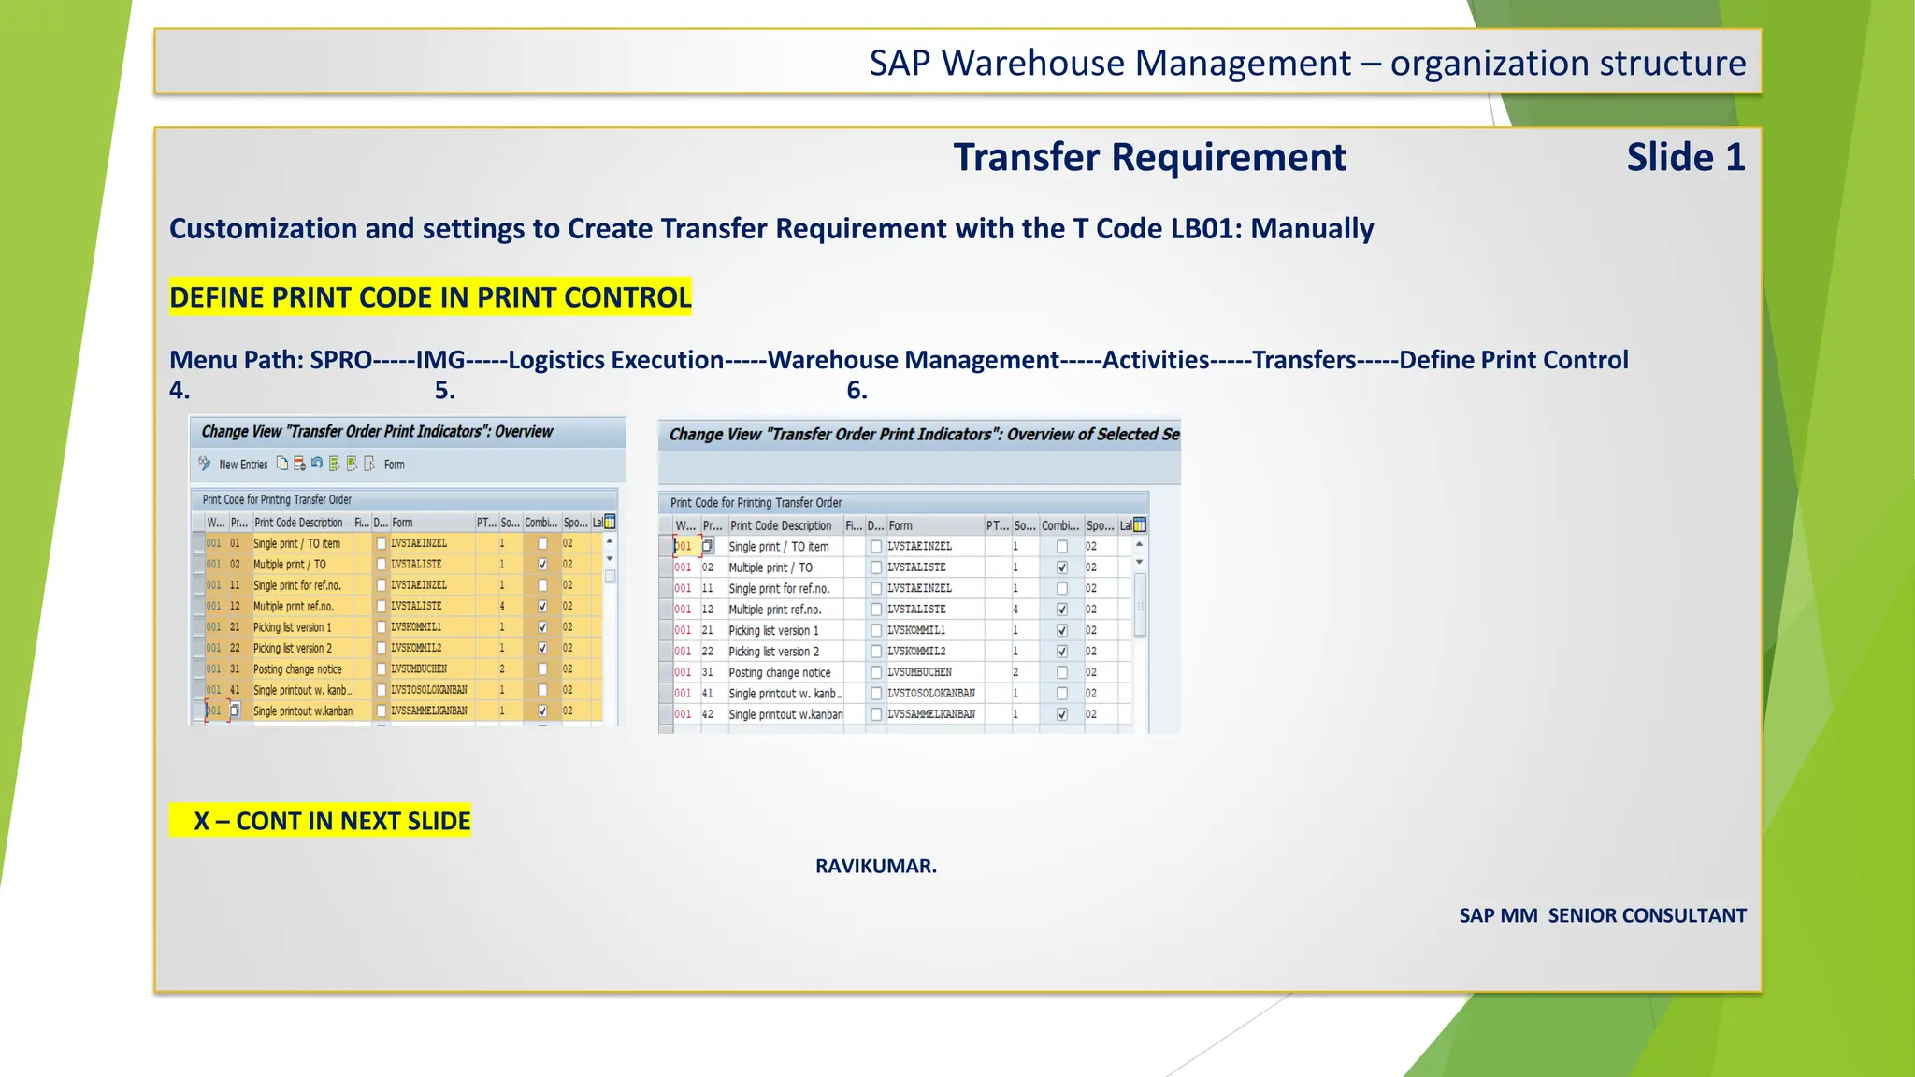Click Select All icon in Overview toolbar
1915x1077 pixels.
(x=335, y=464)
